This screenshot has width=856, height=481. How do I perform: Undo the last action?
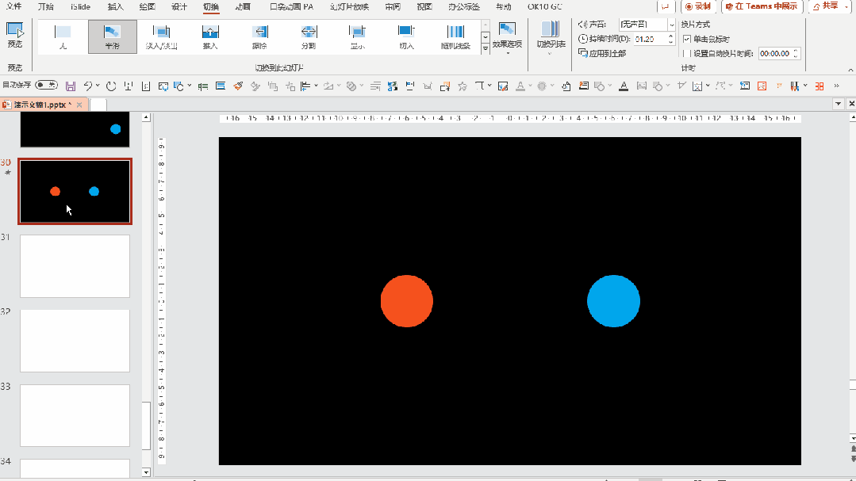tap(88, 86)
